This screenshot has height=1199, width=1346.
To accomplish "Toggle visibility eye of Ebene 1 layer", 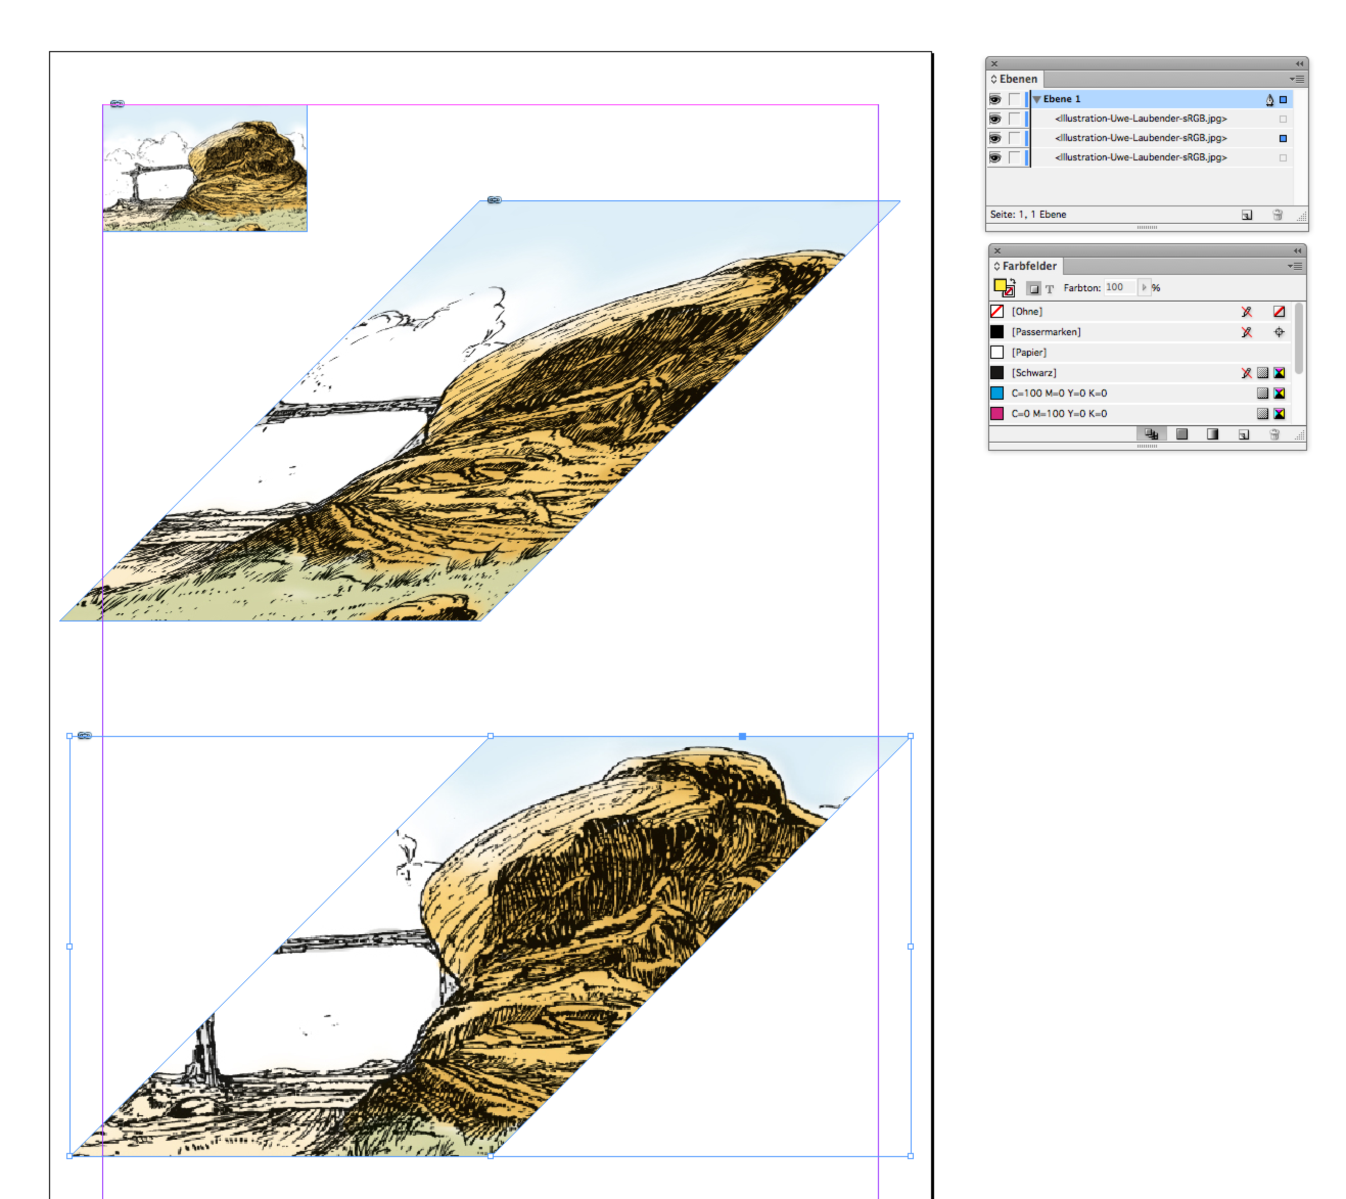I will [x=995, y=100].
